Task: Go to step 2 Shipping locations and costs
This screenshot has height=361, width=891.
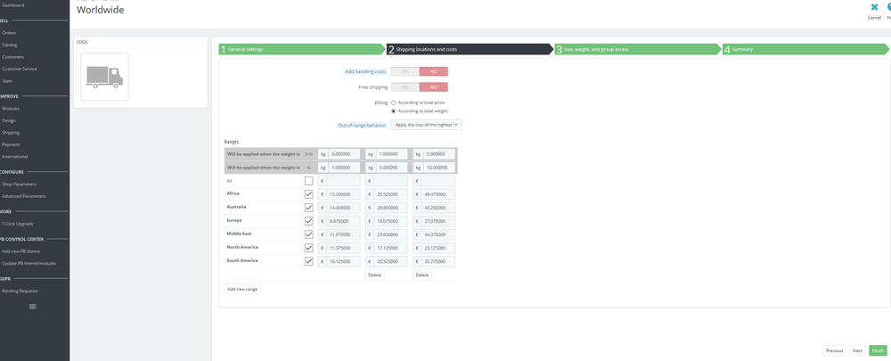Action: [x=470, y=49]
